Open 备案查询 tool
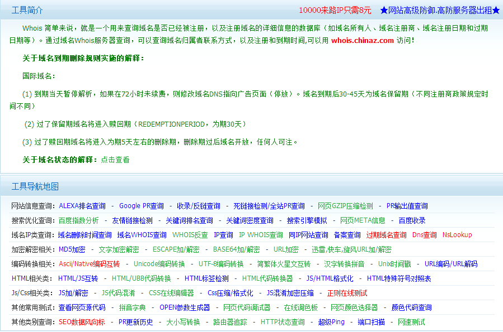503x332 pixels. [x=347, y=235]
